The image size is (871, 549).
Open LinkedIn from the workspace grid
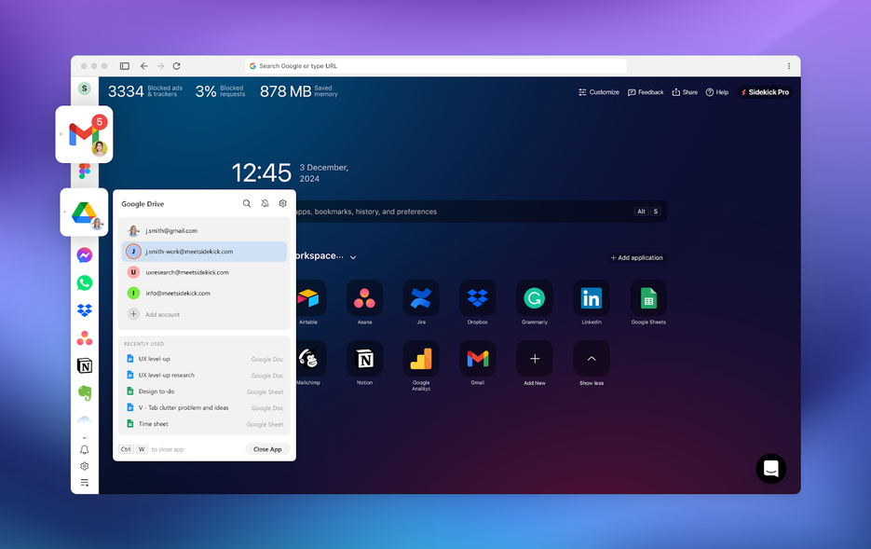591,295
